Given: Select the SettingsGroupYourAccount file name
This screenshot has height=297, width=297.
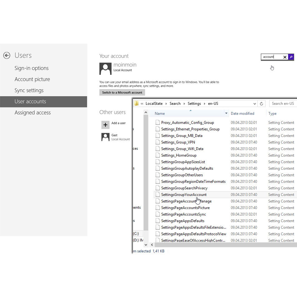Looking at the screenshot, I should 184,195.
